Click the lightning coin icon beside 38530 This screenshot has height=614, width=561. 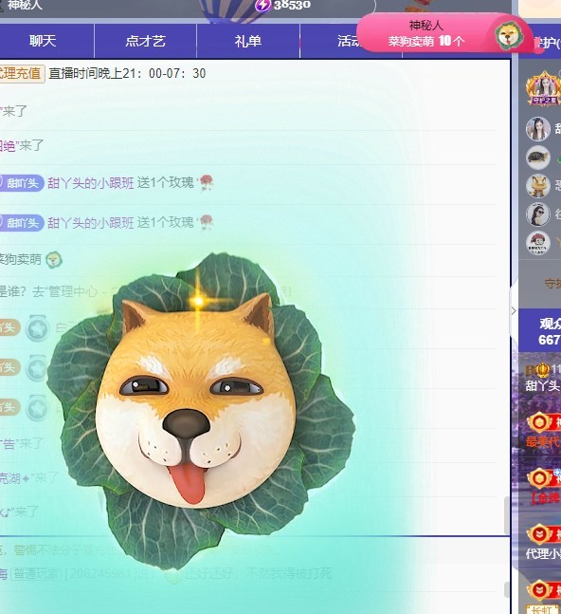pyautogui.click(x=262, y=5)
